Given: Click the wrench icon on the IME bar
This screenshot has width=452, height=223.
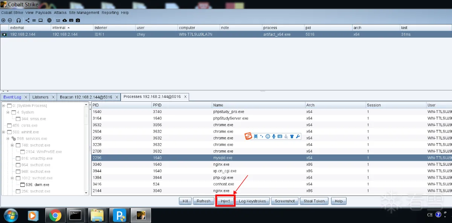Looking at the screenshot, I should click(x=298, y=136).
